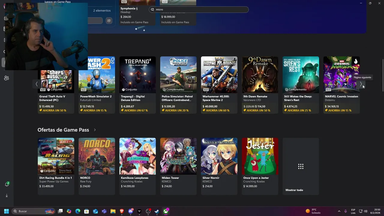
Task: Click the 'AHORRA UN 67 %' Trepang2 discount label
Action: point(134,110)
